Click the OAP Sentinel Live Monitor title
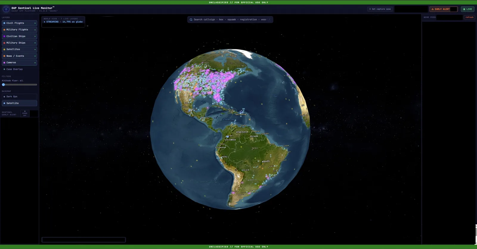Viewport: 477px width, 249px height. pyautogui.click(x=32, y=8)
